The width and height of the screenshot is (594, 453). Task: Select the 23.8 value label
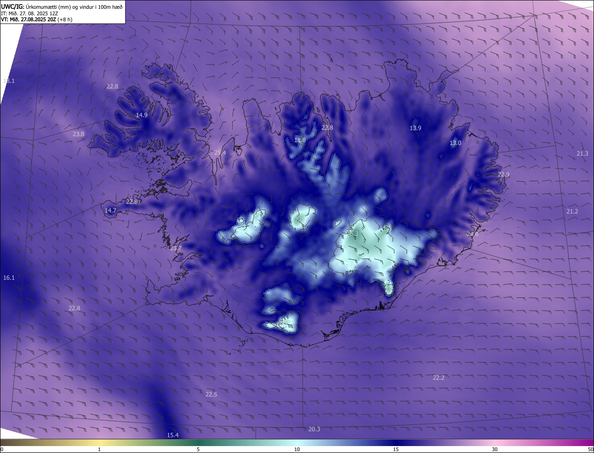(x=78, y=134)
